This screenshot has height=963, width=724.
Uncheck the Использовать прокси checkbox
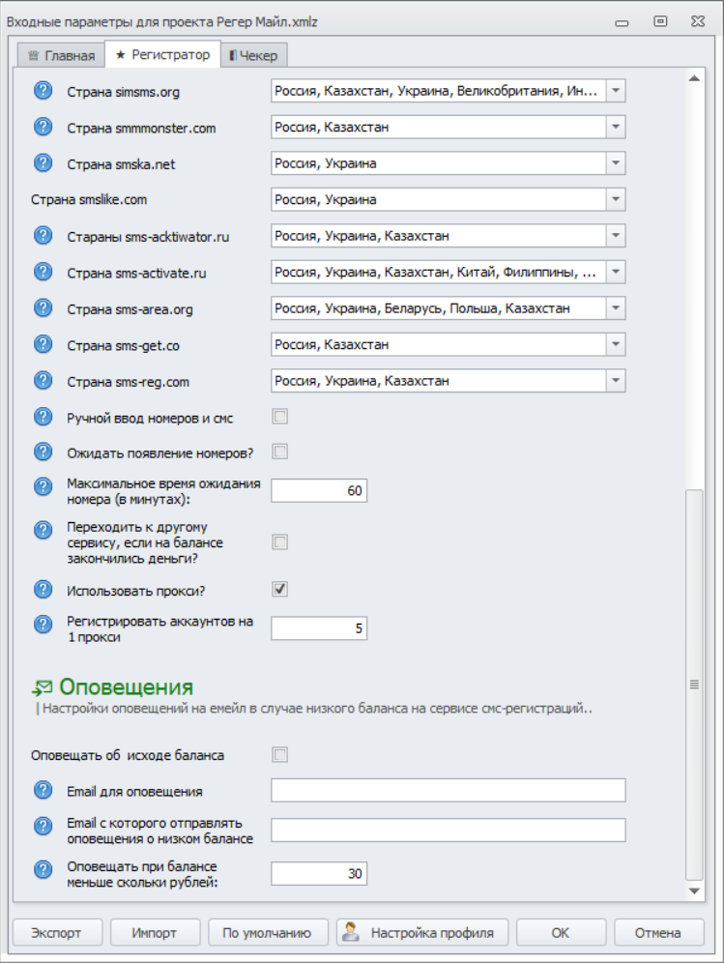tap(280, 589)
